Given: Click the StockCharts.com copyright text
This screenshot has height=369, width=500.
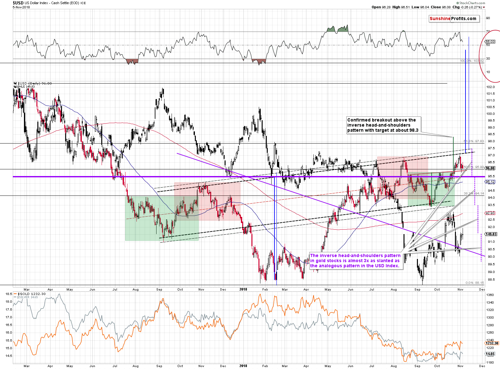Looking at the screenshot, I should (470, 3).
